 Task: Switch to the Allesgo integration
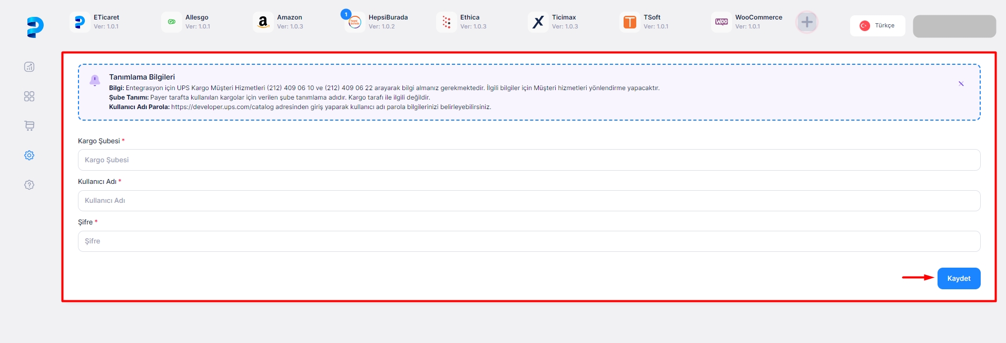click(187, 22)
